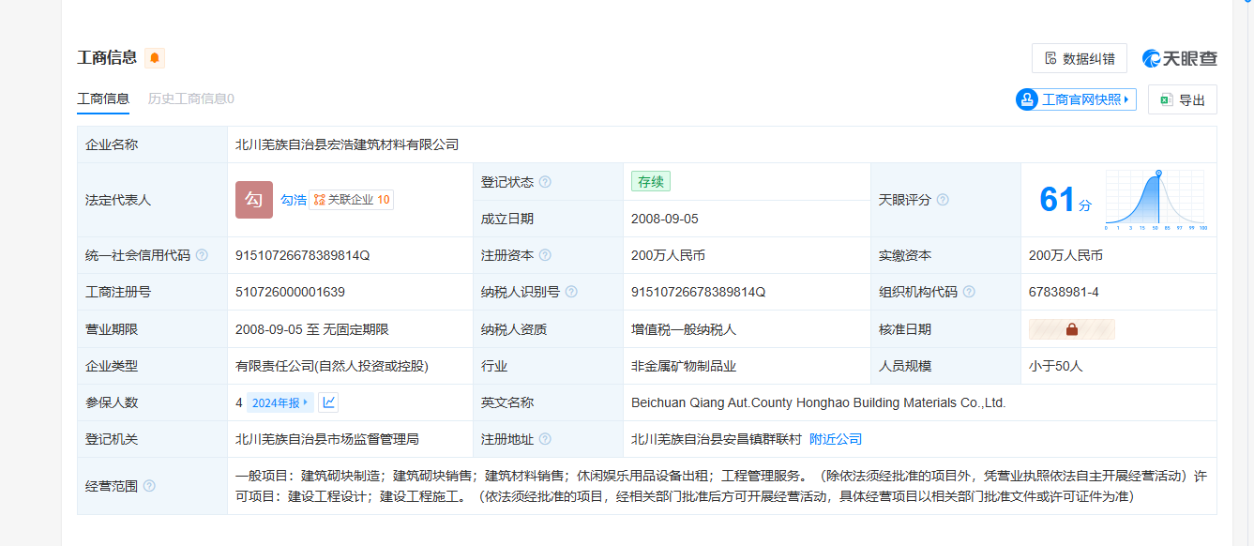Click the 天眼评分 score distribution chart
The width and height of the screenshot is (1254, 546).
[1155, 200]
